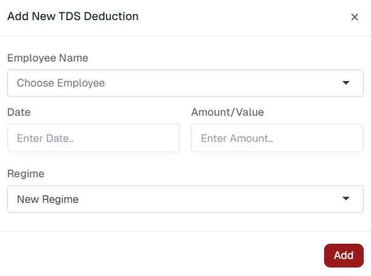Click the "Choose Employee" placeholder text
This screenshot has width=371, height=276.
pyautogui.click(x=61, y=83)
